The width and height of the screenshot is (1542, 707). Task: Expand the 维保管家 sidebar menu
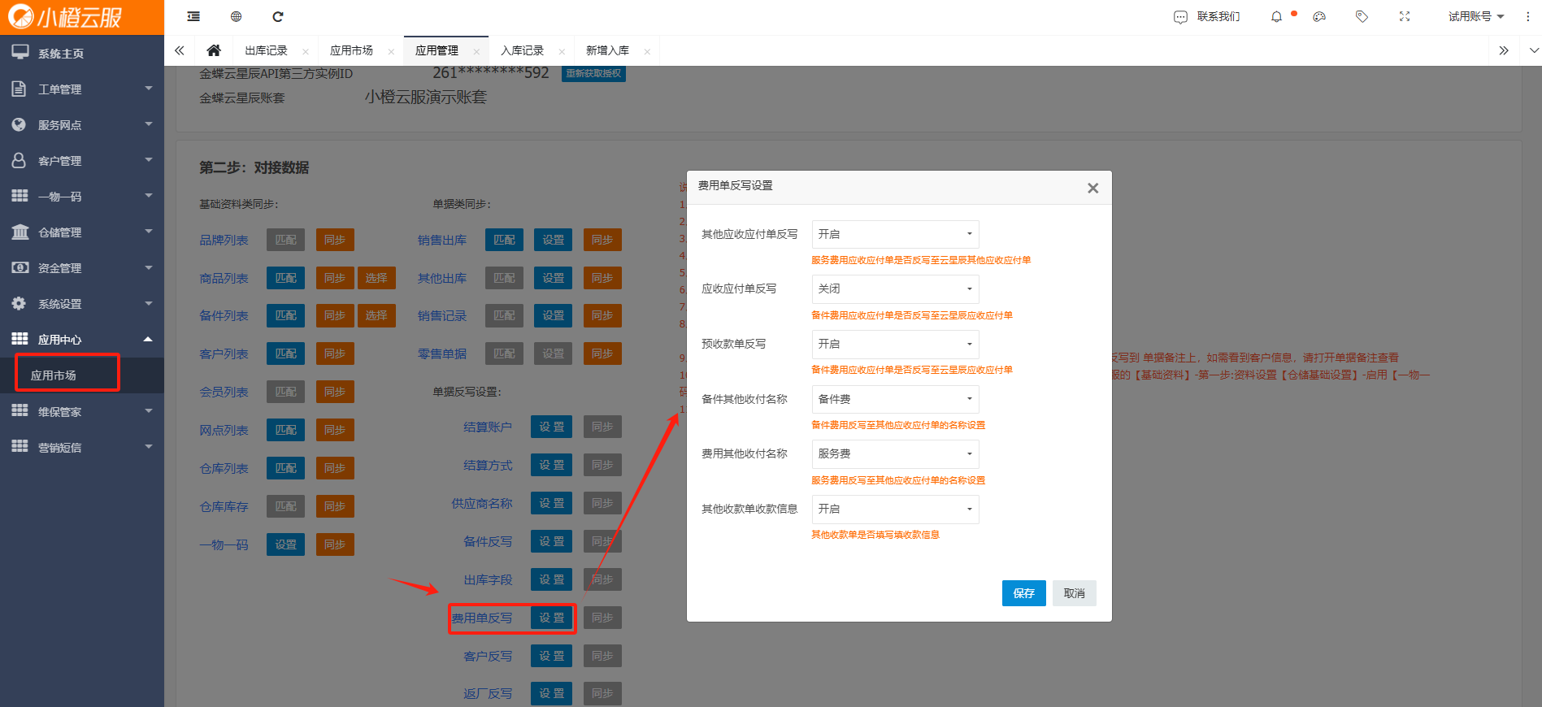pyautogui.click(x=82, y=411)
